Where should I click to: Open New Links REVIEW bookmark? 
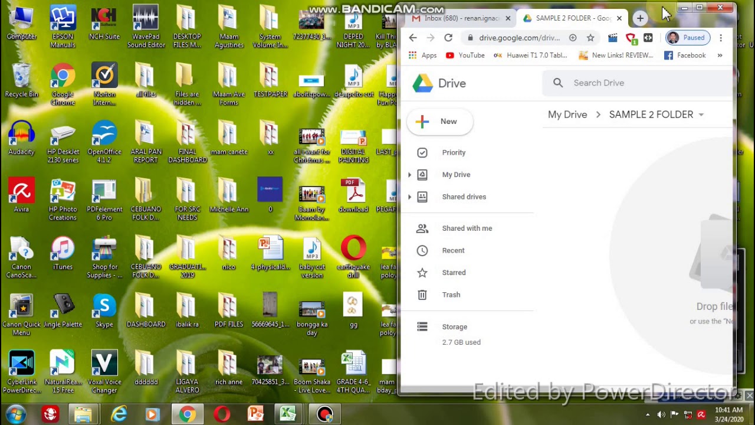tap(616, 55)
